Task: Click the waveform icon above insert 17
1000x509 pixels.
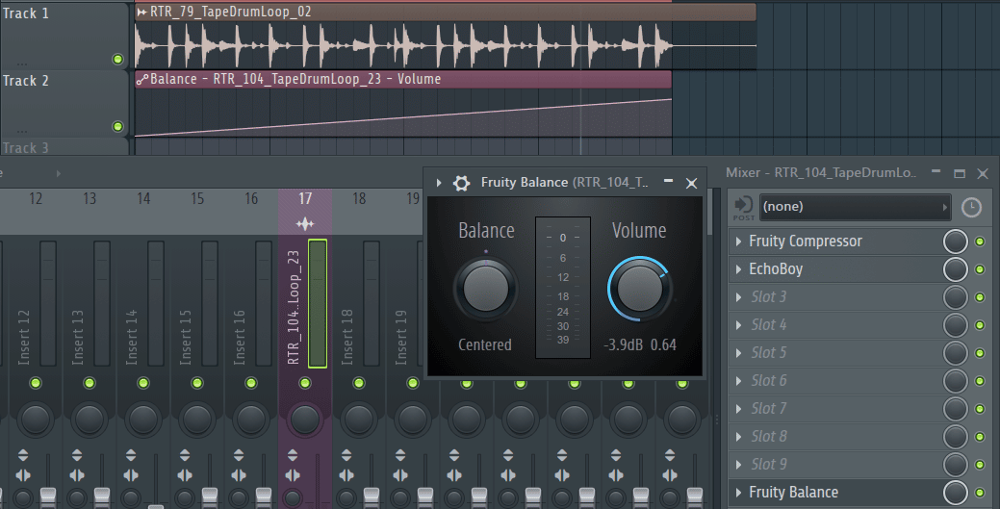Action: pos(305,224)
